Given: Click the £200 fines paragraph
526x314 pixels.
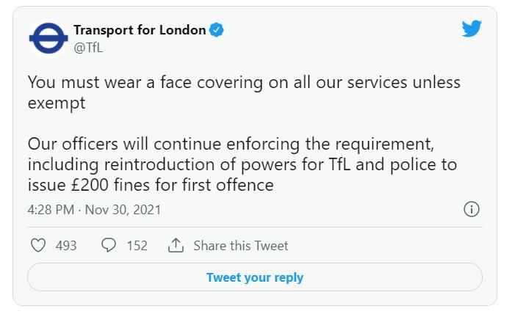Looking at the screenshot, I should 242,164.
